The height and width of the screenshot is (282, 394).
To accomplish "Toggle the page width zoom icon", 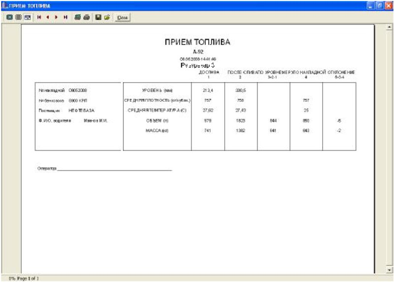I will (x=28, y=17).
